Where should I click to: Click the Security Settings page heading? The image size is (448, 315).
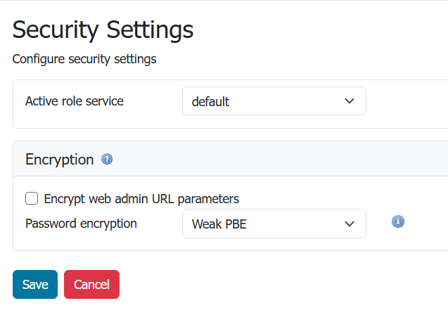103,30
